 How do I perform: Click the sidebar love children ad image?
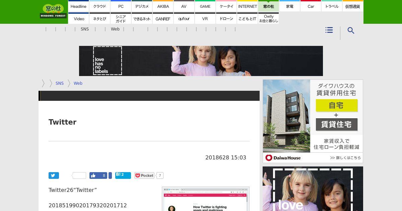click(x=313, y=189)
